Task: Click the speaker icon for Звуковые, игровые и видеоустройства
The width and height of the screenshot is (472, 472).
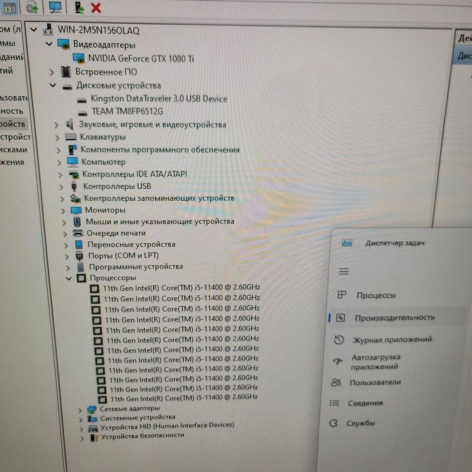Action: pyautogui.click(x=70, y=124)
